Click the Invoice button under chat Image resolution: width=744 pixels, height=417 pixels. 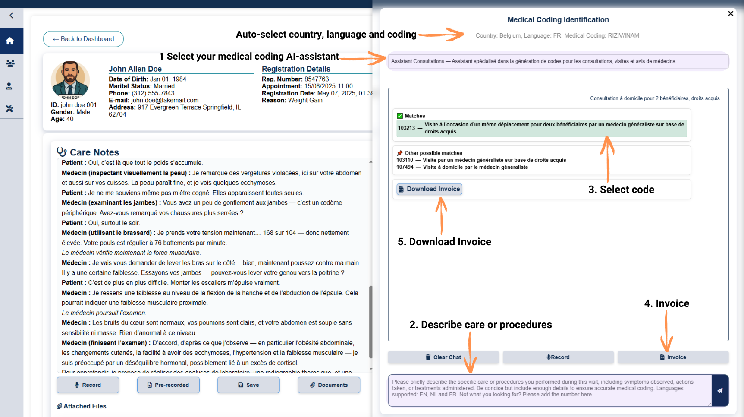click(x=672, y=357)
